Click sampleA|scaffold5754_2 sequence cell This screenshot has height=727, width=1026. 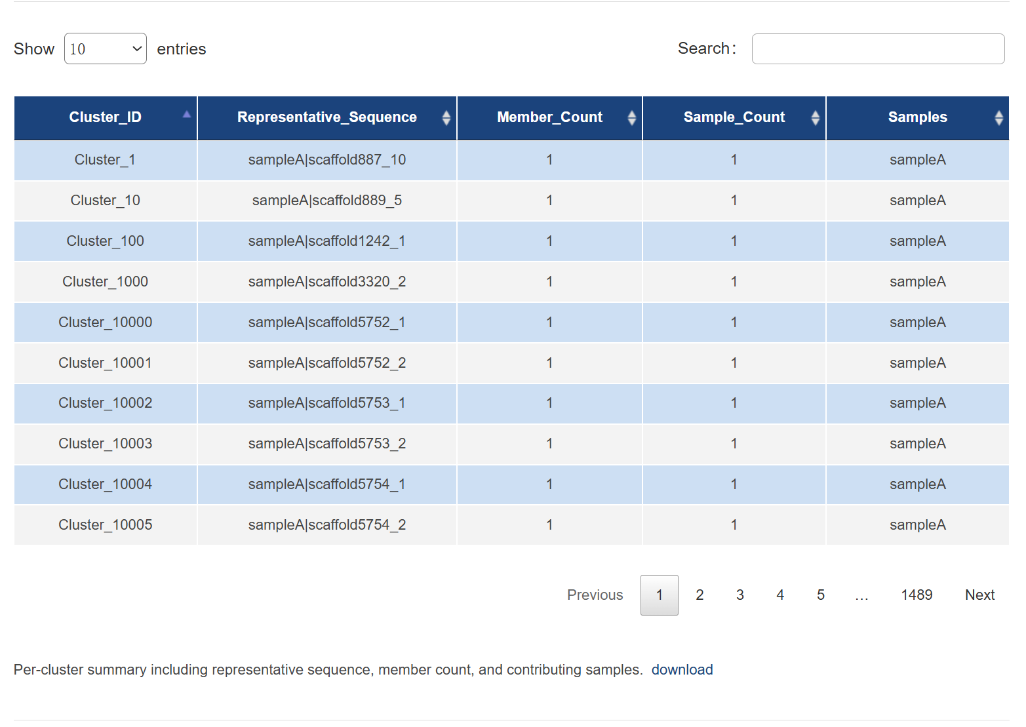click(327, 525)
